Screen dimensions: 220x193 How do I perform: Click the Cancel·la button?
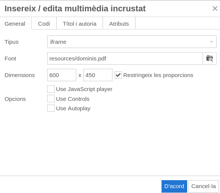pos(203,186)
